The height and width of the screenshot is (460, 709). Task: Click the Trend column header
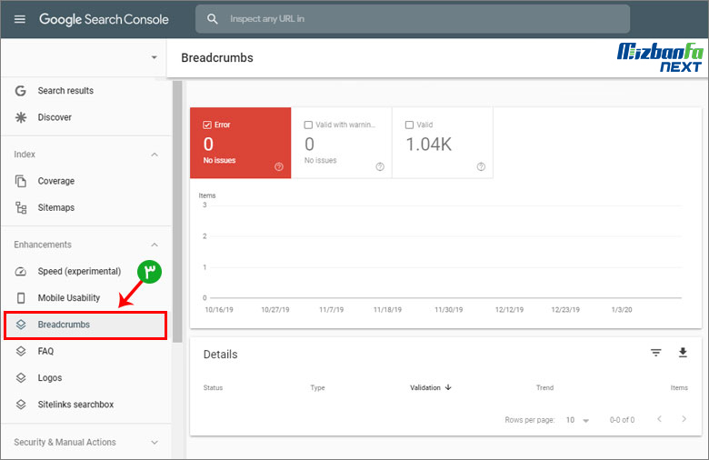[544, 387]
